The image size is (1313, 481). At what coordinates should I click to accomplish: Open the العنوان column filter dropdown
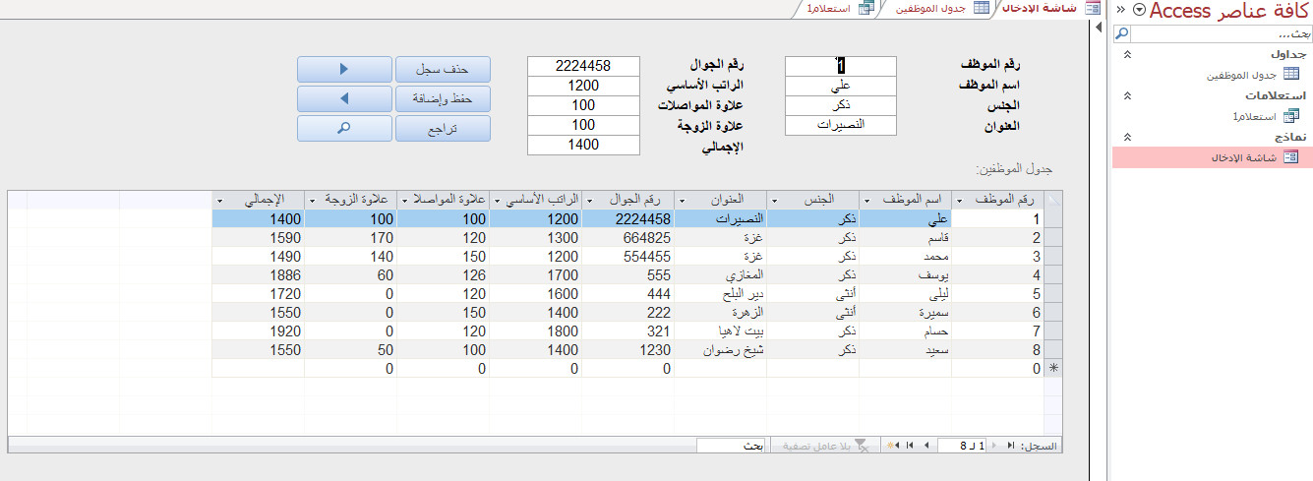(683, 200)
